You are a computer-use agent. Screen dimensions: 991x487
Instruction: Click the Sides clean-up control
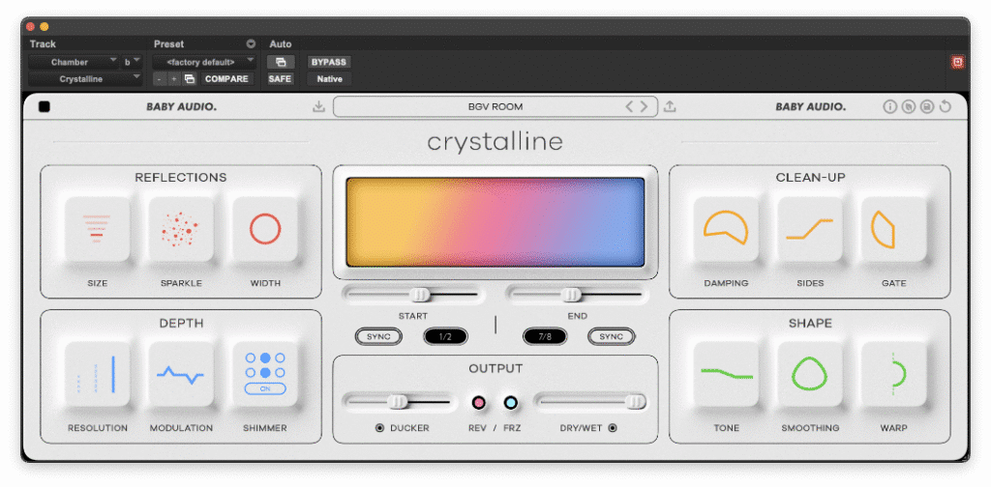point(810,230)
